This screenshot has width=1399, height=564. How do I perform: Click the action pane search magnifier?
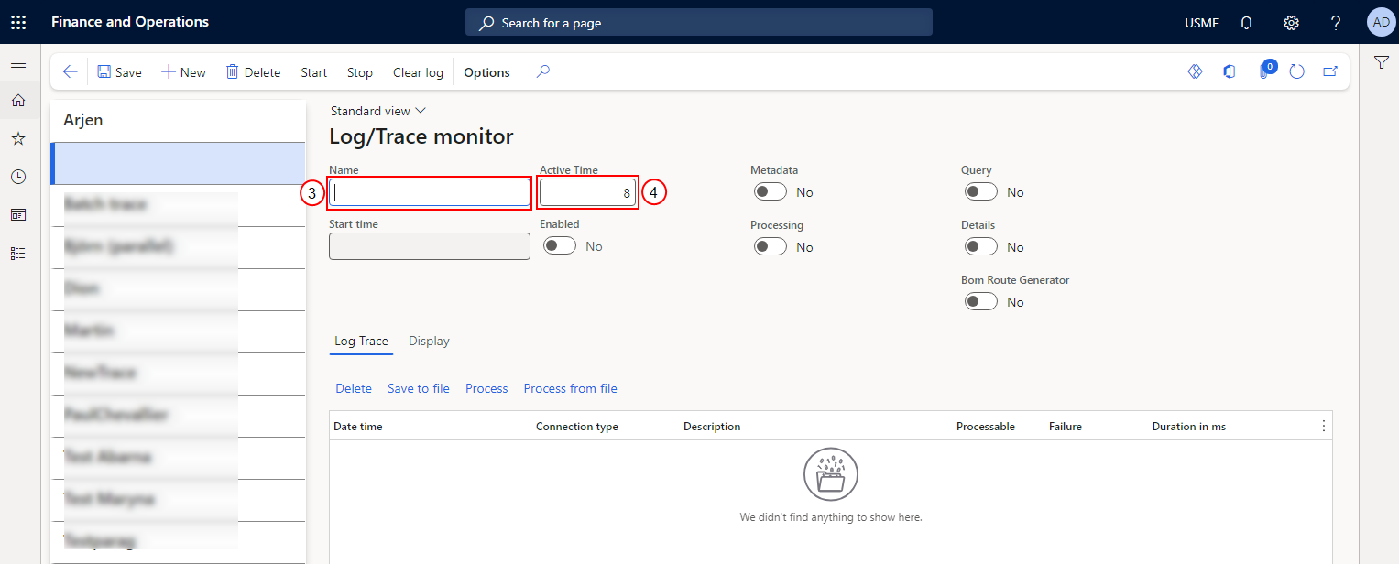click(x=543, y=71)
